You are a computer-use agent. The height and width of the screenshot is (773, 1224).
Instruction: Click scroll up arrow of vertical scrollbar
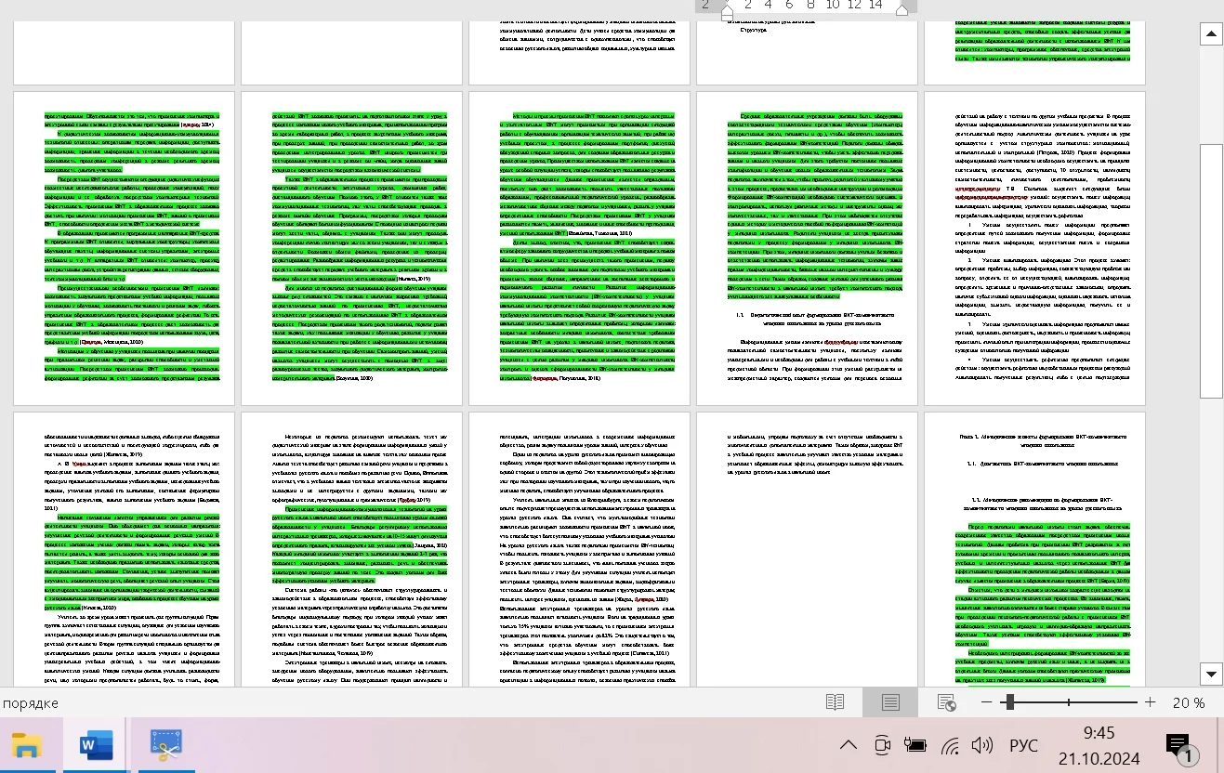pos(1211,35)
